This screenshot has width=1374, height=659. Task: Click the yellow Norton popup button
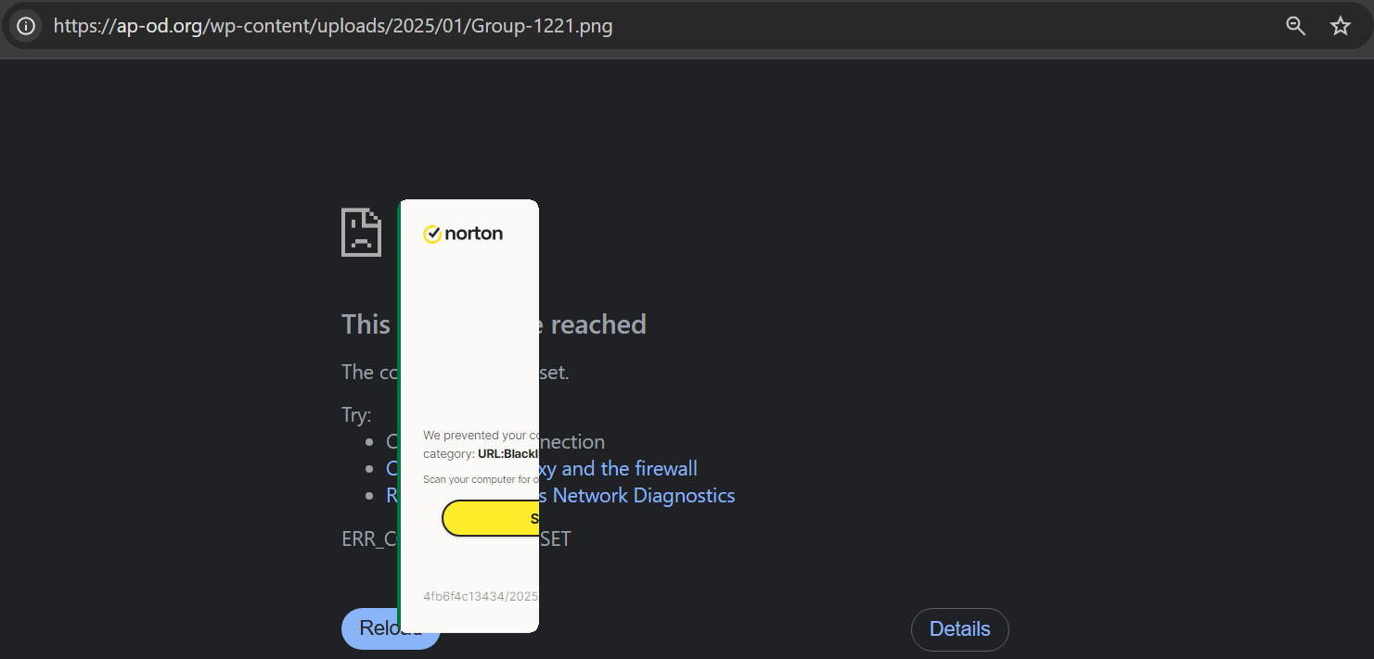coord(491,518)
